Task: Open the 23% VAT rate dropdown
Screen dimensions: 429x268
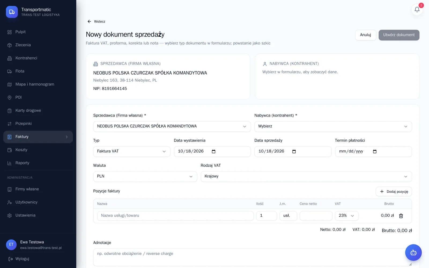Action: tap(346, 216)
